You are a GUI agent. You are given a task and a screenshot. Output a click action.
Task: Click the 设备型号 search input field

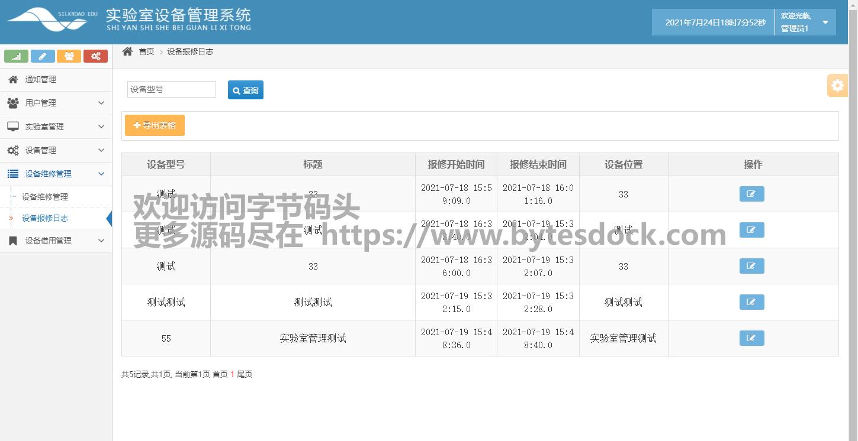point(172,89)
